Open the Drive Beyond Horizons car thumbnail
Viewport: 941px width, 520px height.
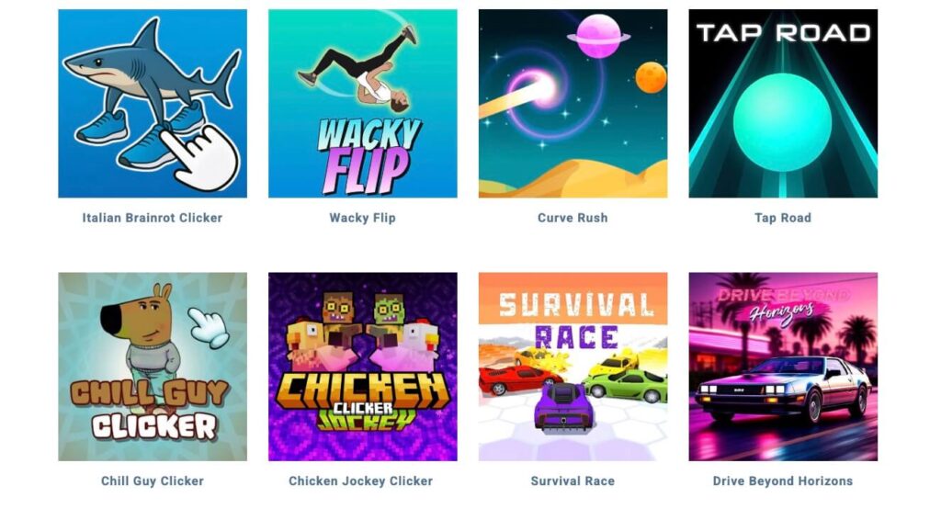click(783, 367)
